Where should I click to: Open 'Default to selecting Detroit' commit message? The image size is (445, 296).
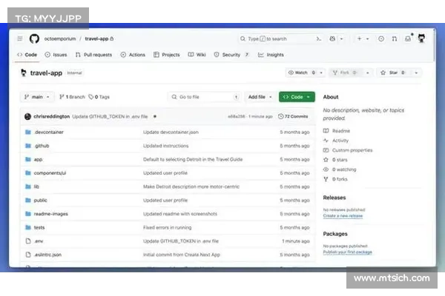193,160
